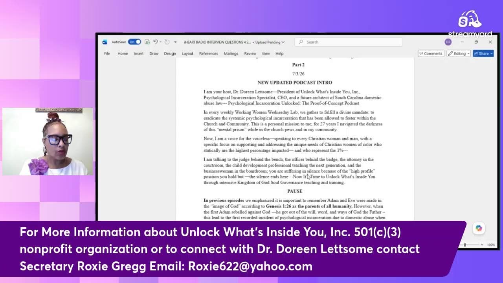Expand Customize Quick Access Toolbar menu
Viewport: 503px width, 283px height.
(x=175, y=42)
